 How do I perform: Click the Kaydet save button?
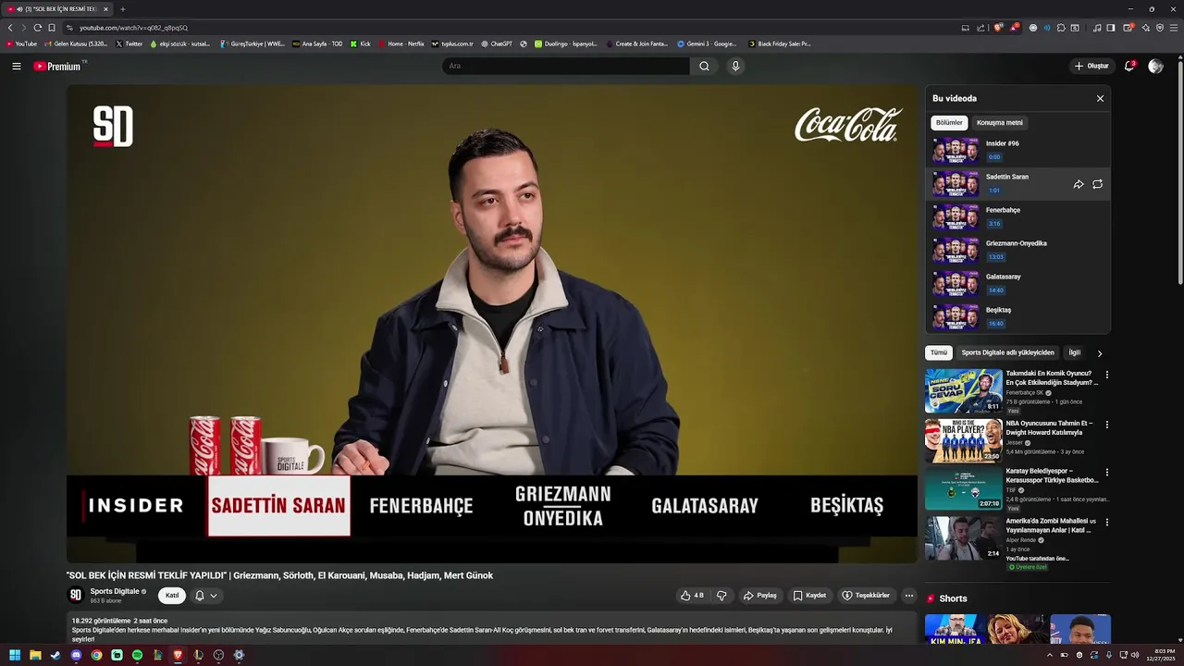pyautogui.click(x=809, y=596)
